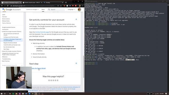This screenshot has width=169, height=95.
Task: Open Release Notes in the sidebar
Action: click(x=6, y=21)
